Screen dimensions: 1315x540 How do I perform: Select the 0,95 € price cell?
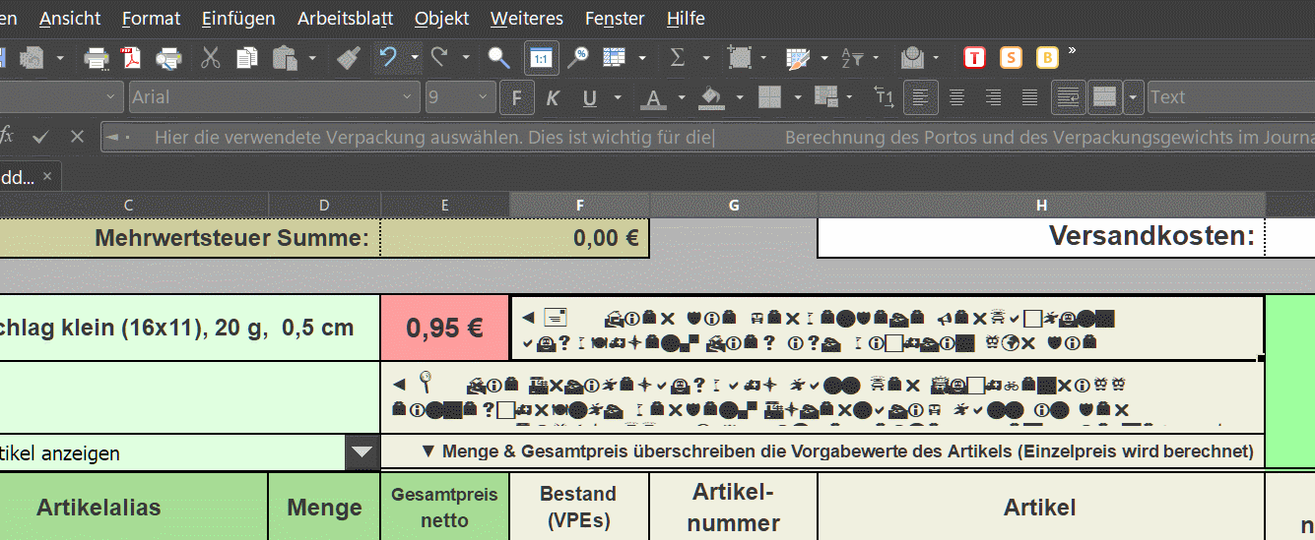pos(444,328)
